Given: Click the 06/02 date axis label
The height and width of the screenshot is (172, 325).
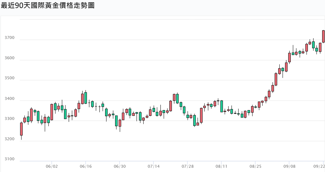Looking at the screenshot, I should click(52, 166).
